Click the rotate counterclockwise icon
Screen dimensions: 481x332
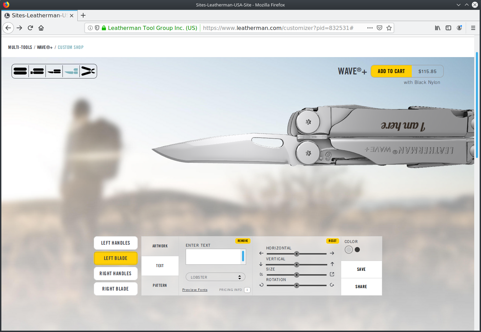[261, 285]
